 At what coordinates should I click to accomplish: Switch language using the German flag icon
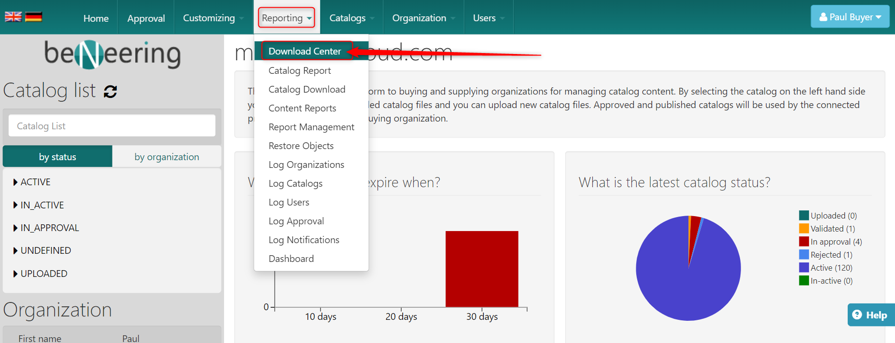pos(33,17)
